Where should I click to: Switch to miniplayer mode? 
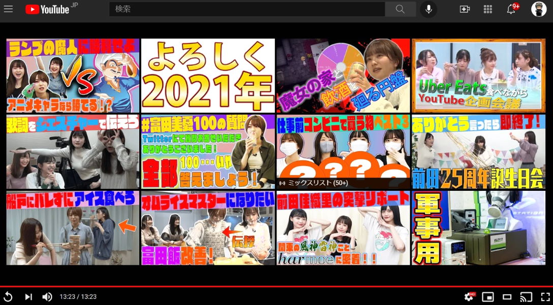click(x=488, y=297)
